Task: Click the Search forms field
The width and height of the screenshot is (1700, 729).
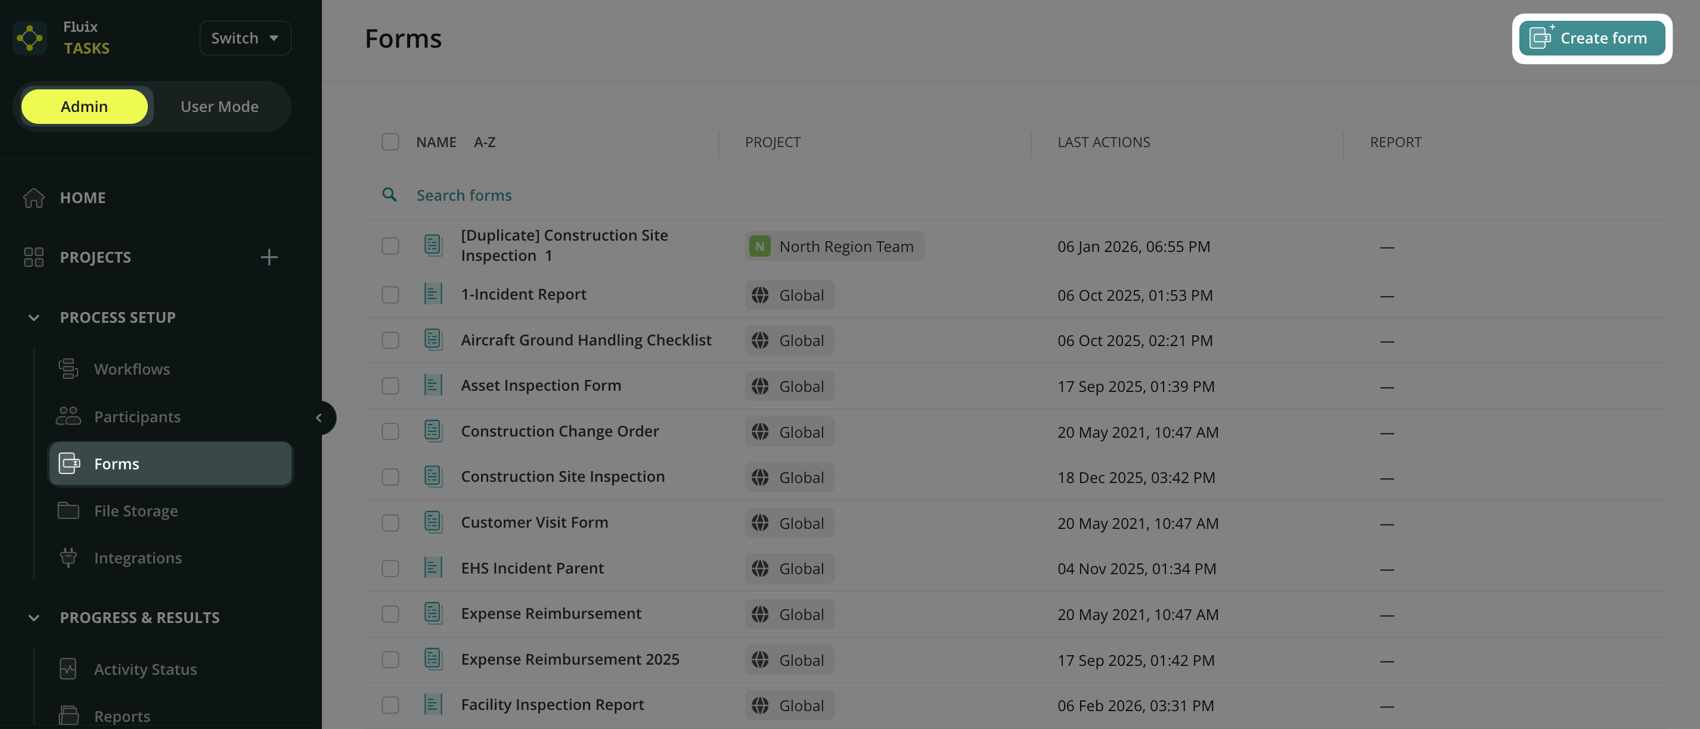Action: click(x=463, y=195)
